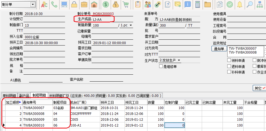
Task: Open the 生产状态 dropdown showing 2.发放生产
Action: click(179, 60)
